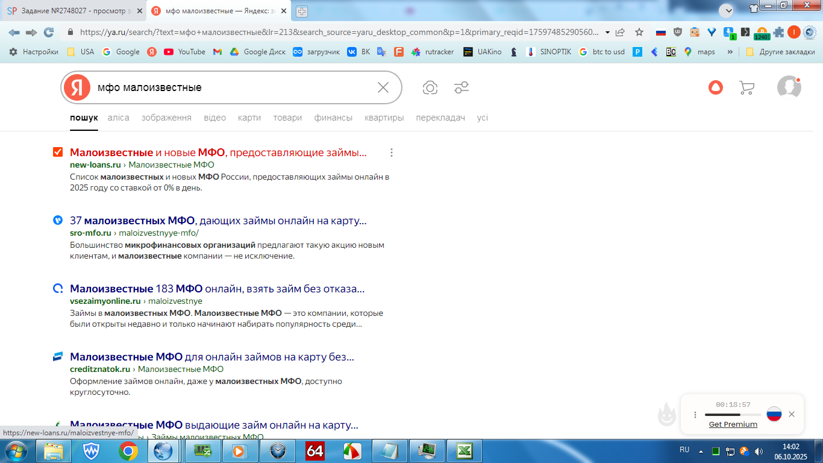
Task: Open the browser extensions puzzle icon
Action: click(778, 32)
